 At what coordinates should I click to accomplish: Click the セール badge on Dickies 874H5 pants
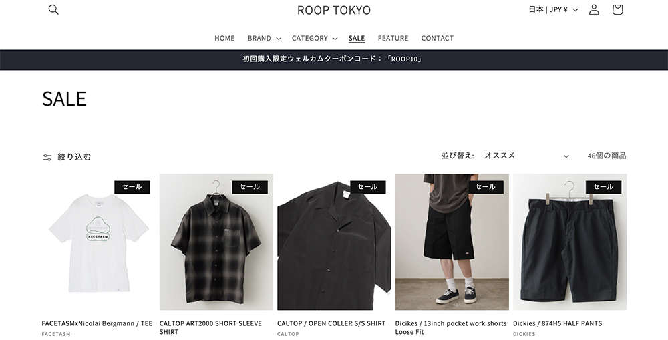603,186
